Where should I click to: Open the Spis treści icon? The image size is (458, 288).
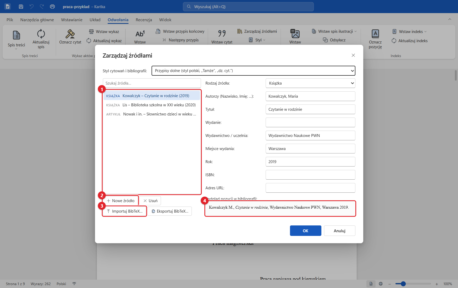(x=16, y=35)
